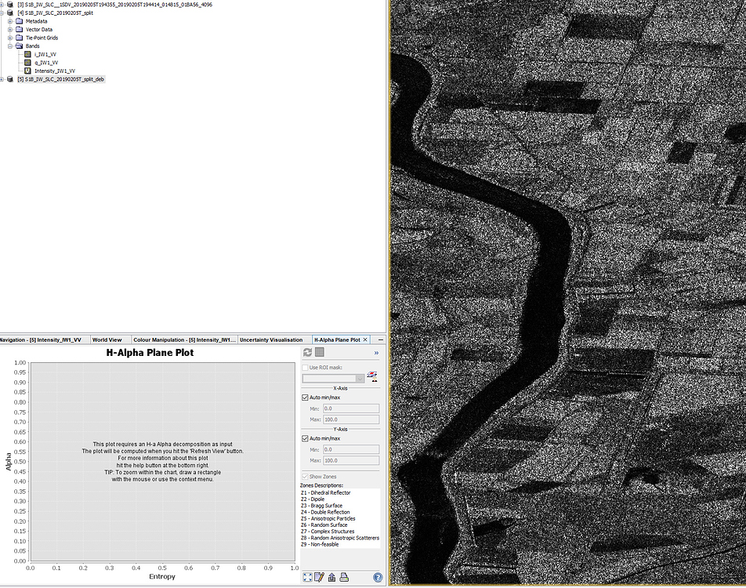The height and width of the screenshot is (588, 746).
Task: Expand the Vector Data folder
Action: [x=10, y=29]
